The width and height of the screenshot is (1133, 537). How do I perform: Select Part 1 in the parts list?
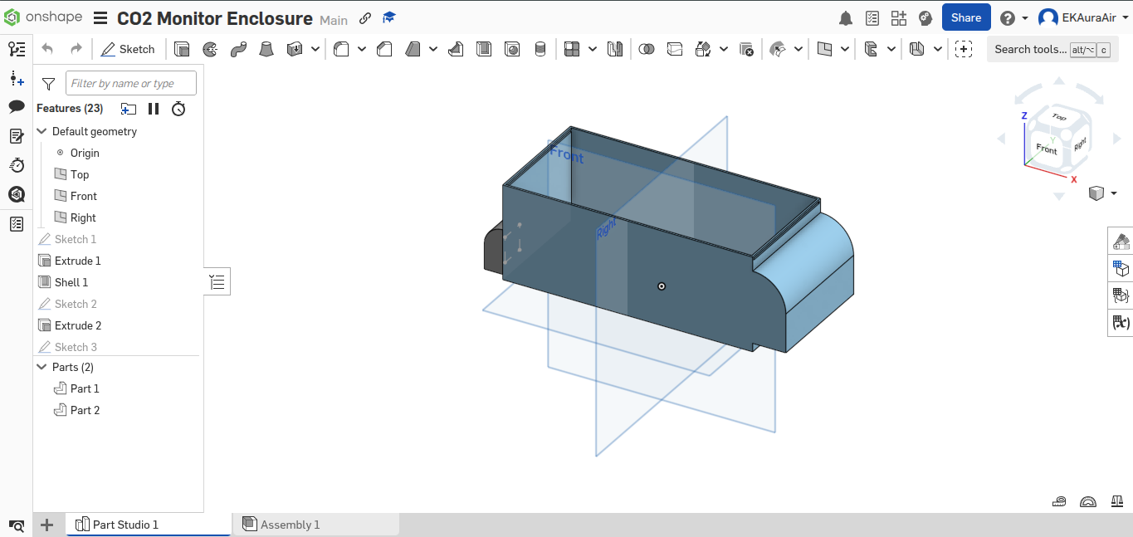[85, 388]
